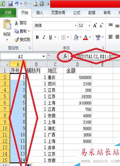120x166 pixels.
Task: Click the Quick Print printer icon
Action: 42,4
